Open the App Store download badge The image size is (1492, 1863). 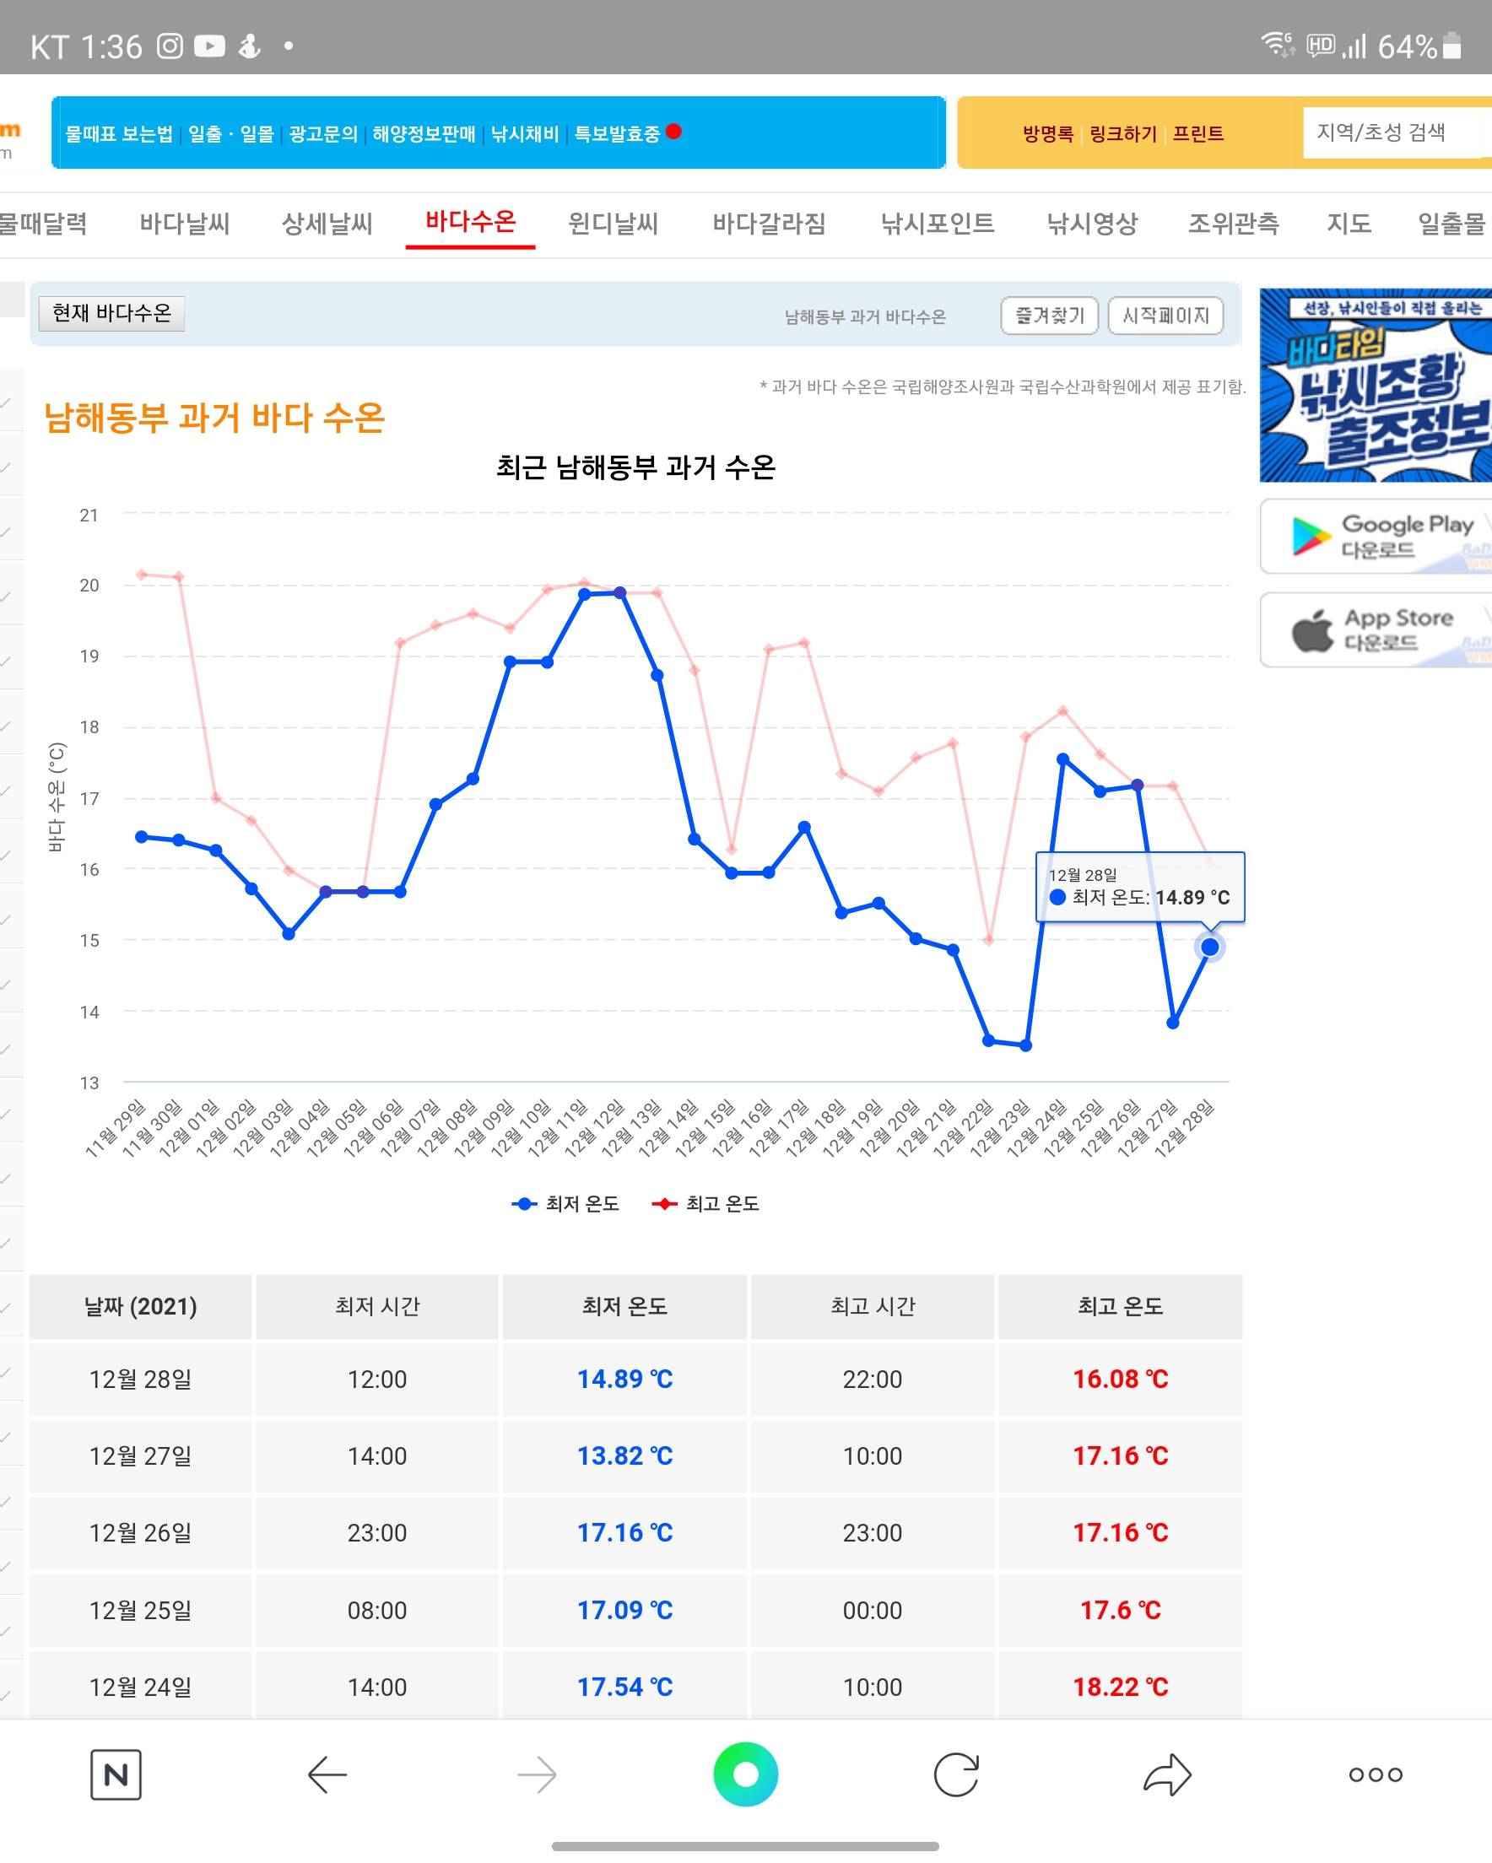click(1376, 630)
